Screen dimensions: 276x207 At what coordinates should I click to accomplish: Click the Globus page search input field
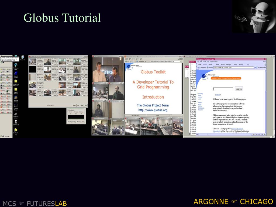pyautogui.click(x=223, y=89)
